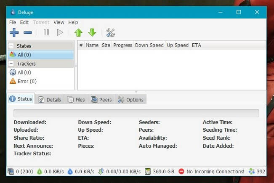Sort by the ETA column header
This screenshot has height=183, width=274.
coord(197,45)
